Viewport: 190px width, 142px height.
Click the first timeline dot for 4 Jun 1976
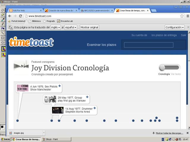click(x=18, y=120)
